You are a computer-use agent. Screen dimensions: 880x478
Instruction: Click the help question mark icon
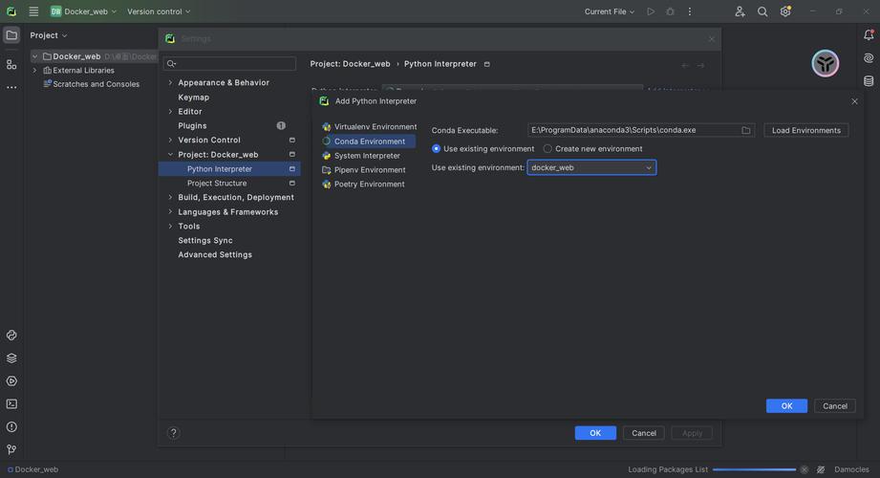click(x=173, y=432)
